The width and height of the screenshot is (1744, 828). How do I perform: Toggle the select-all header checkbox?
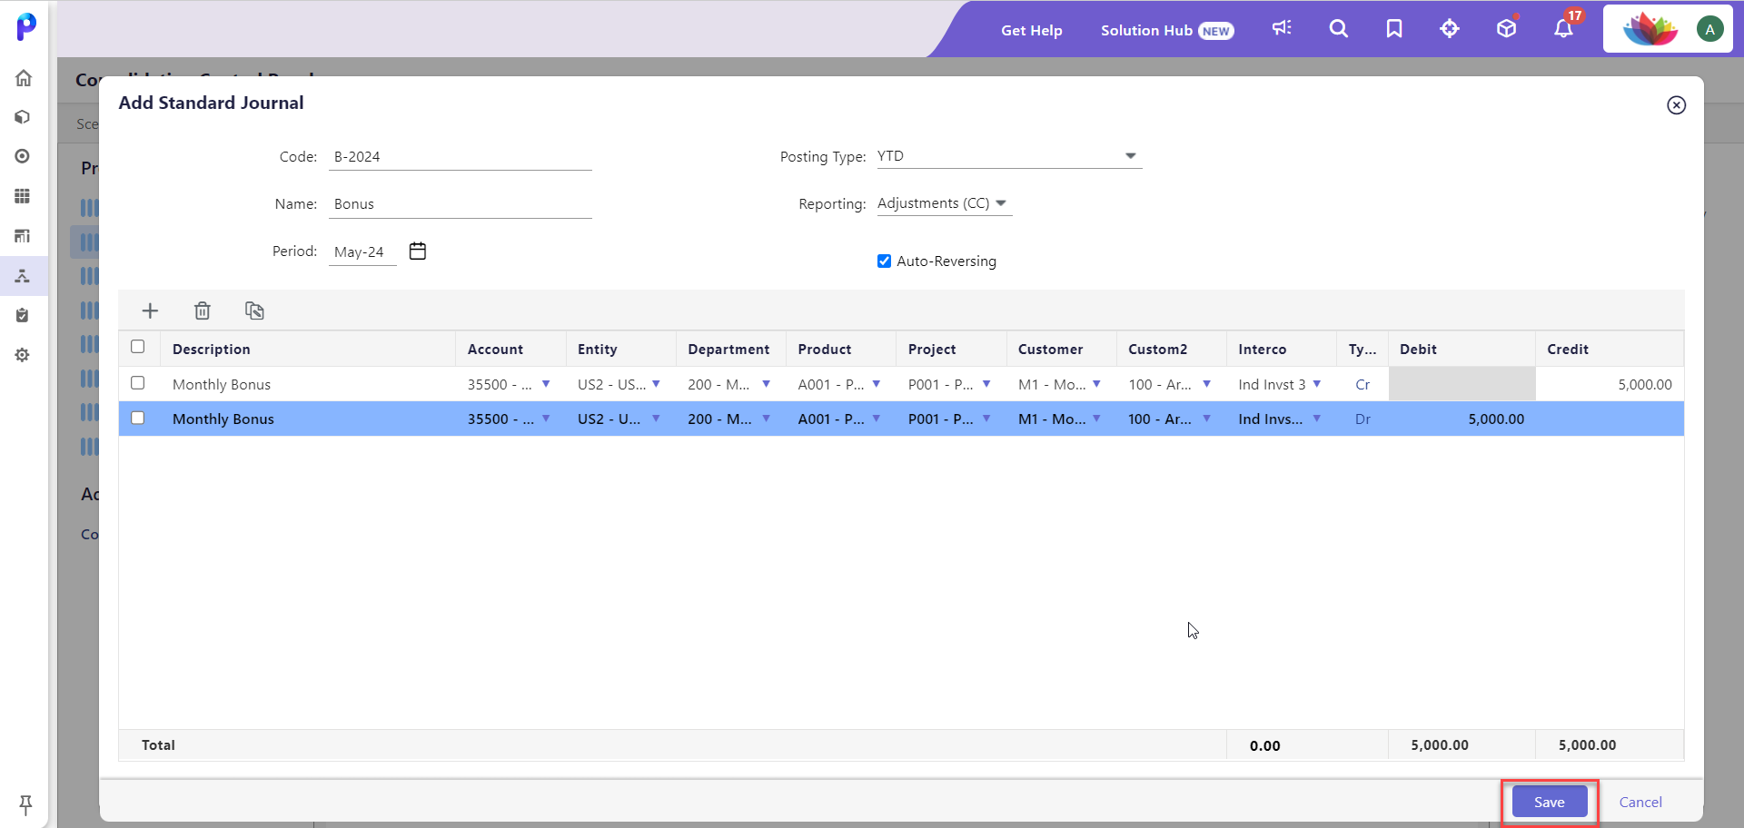[138, 347]
